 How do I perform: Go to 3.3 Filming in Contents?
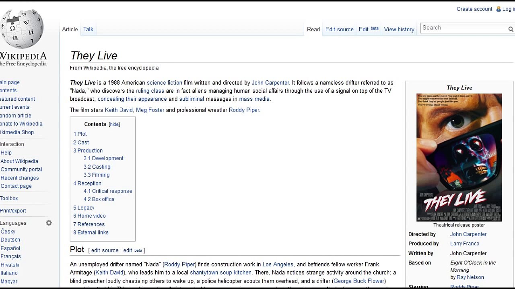pos(97,175)
